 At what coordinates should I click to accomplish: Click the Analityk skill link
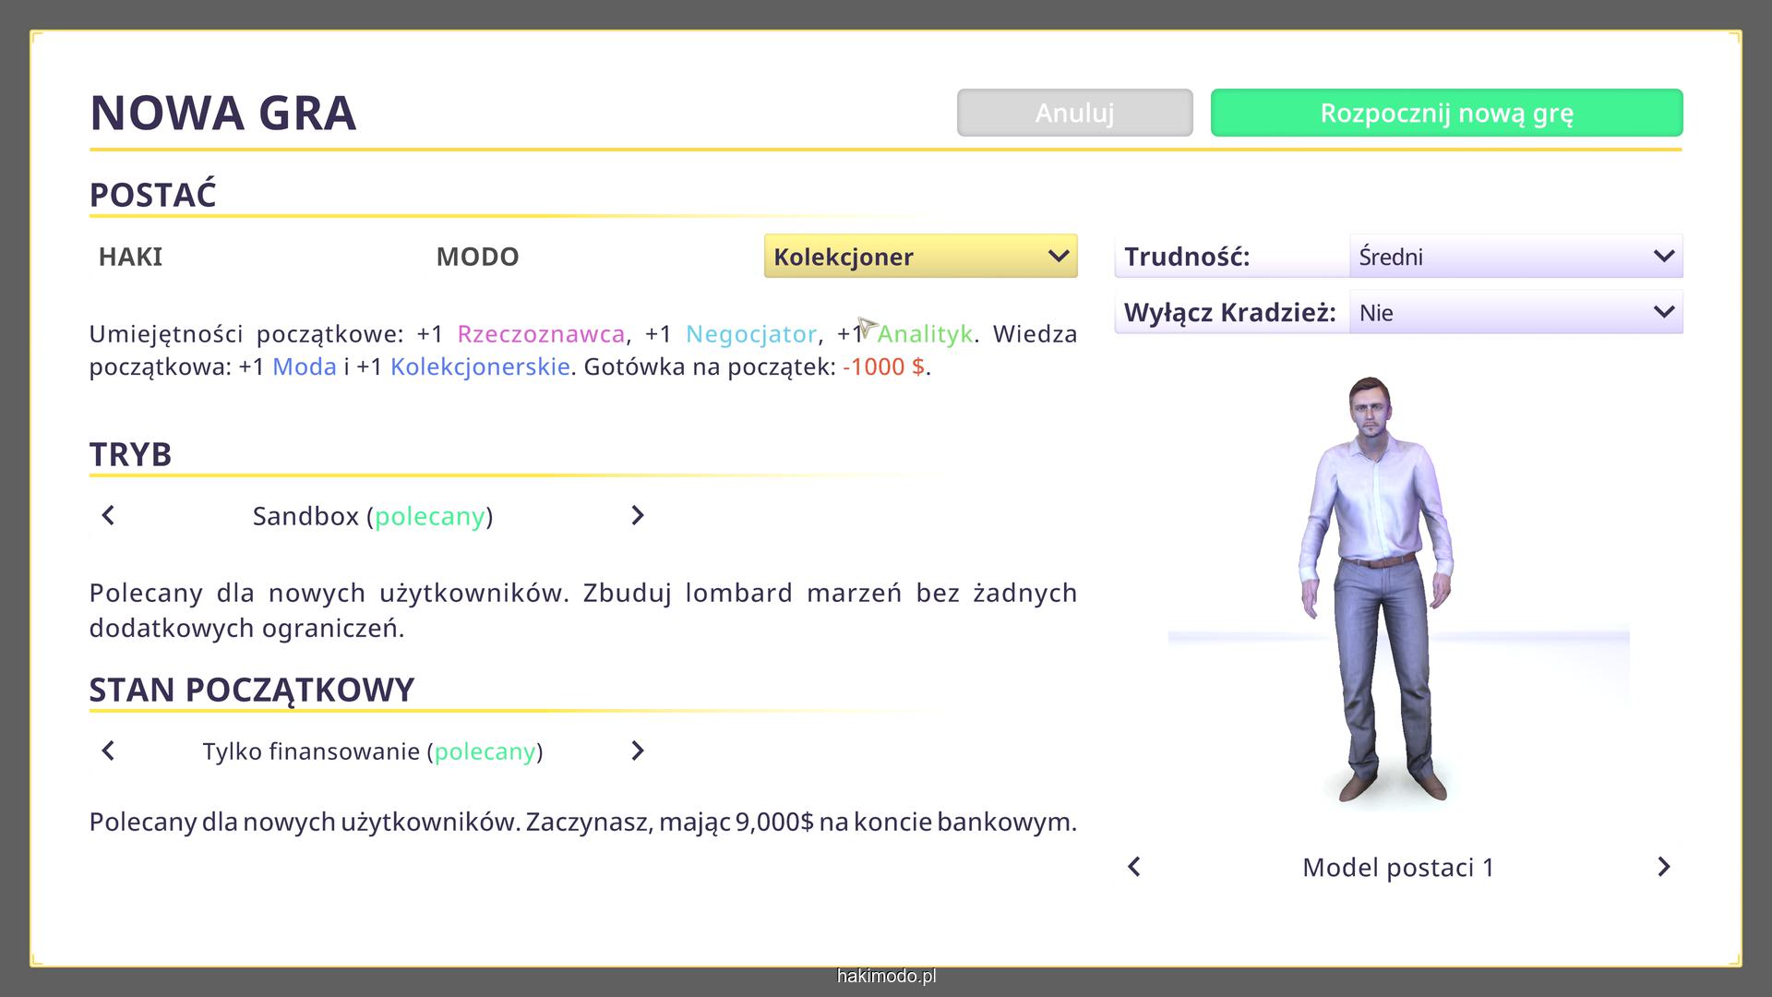pyautogui.click(x=925, y=334)
